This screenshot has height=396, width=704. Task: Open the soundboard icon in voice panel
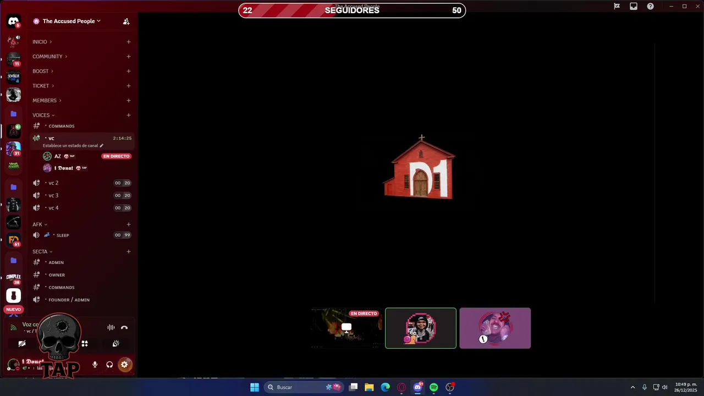(x=116, y=343)
